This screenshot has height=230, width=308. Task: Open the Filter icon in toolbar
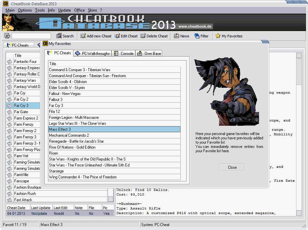pyautogui.click(x=197, y=36)
